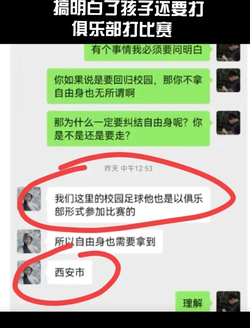Open contact avatar beside 西安市 message

(x=29, y=272)
